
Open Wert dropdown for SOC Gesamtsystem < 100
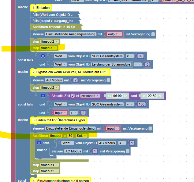(x=60, y=104)
